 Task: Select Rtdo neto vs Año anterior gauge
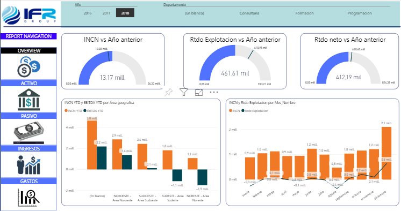coord(349,61)
